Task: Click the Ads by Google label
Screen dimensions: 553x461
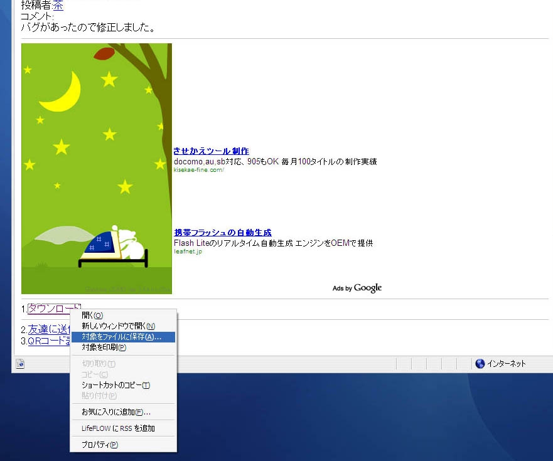Action: [357, 288]
